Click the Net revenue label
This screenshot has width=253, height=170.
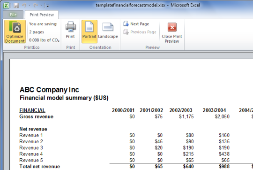pos(33,129)
